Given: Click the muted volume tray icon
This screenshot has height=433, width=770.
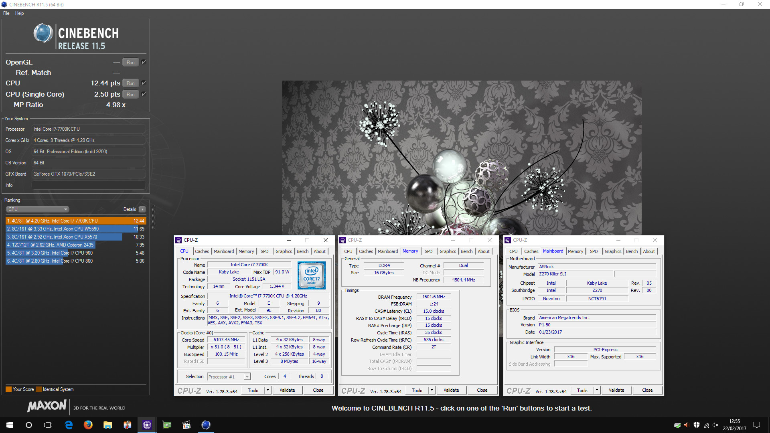Looking at the screenshot, I should tap(715, 425).
